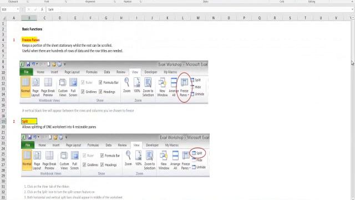Select row 33 header
Image resolution: width=355 pixels, height=200 pixels.
[x=3, y=197]
